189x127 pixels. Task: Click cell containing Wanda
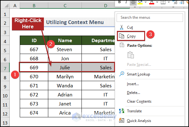click(65, 85)
